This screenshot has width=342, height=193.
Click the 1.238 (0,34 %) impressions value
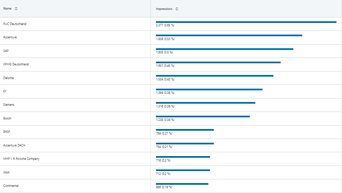click(165, 119)
